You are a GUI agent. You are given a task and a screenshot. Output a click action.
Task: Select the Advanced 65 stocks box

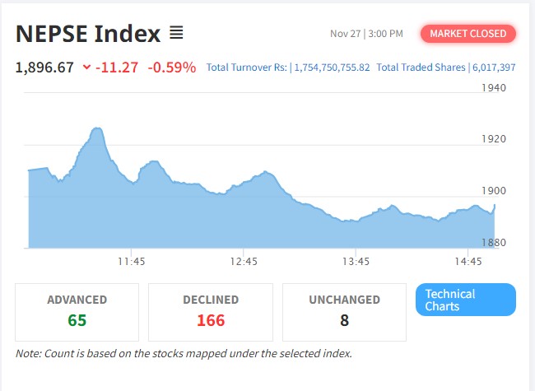[x=77, y=312]
